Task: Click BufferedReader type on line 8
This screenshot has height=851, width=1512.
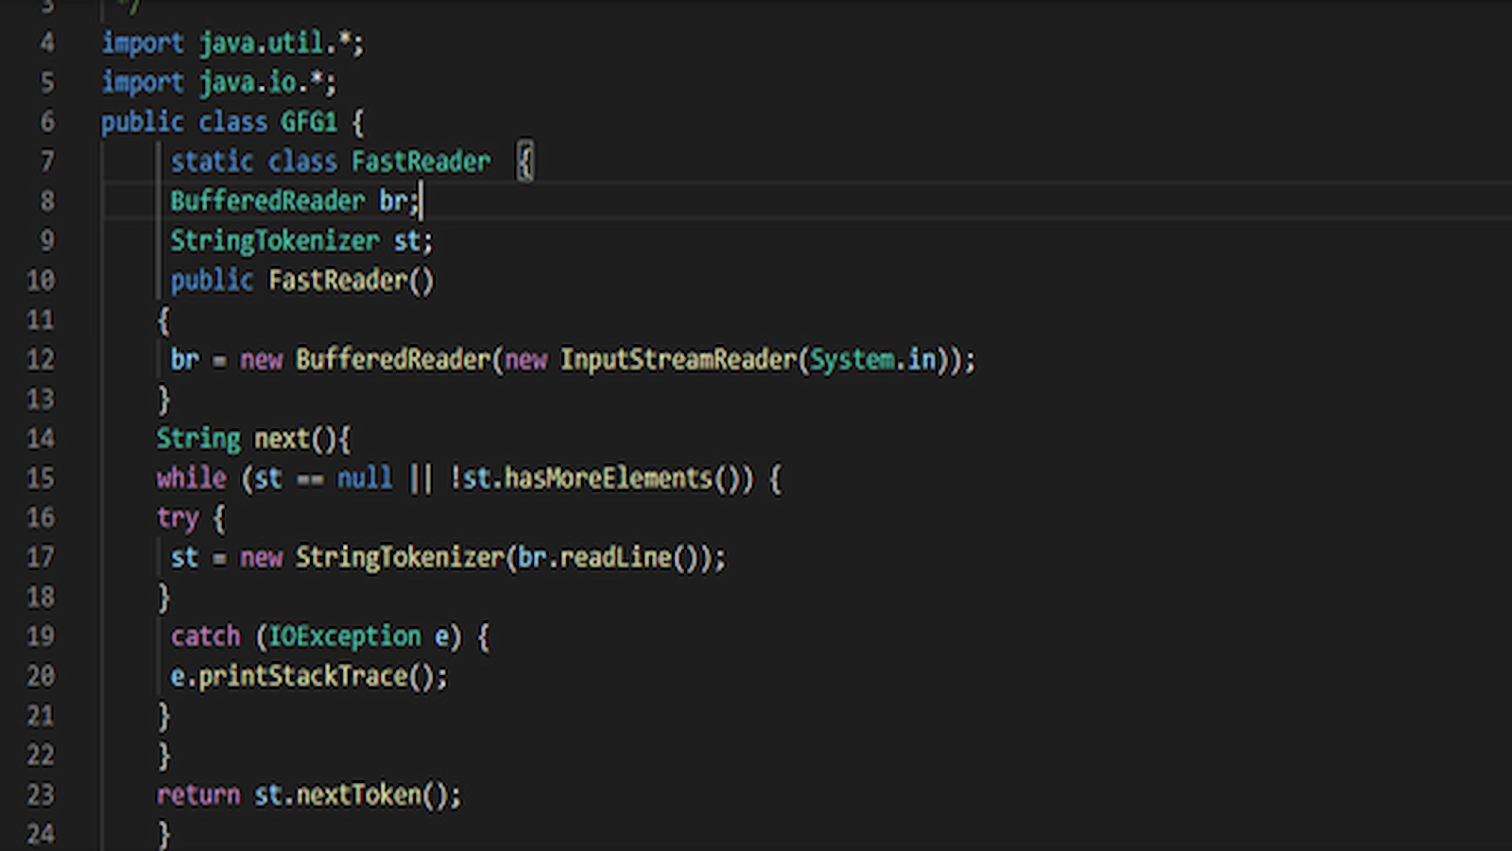Action: pos(267,201)
